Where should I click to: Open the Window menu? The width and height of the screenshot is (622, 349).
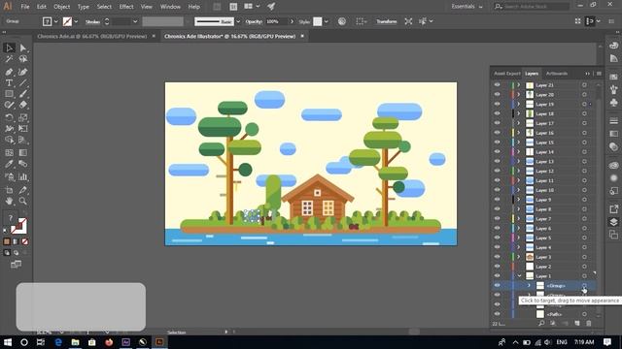pyautogui.click(x=171, y=7)
